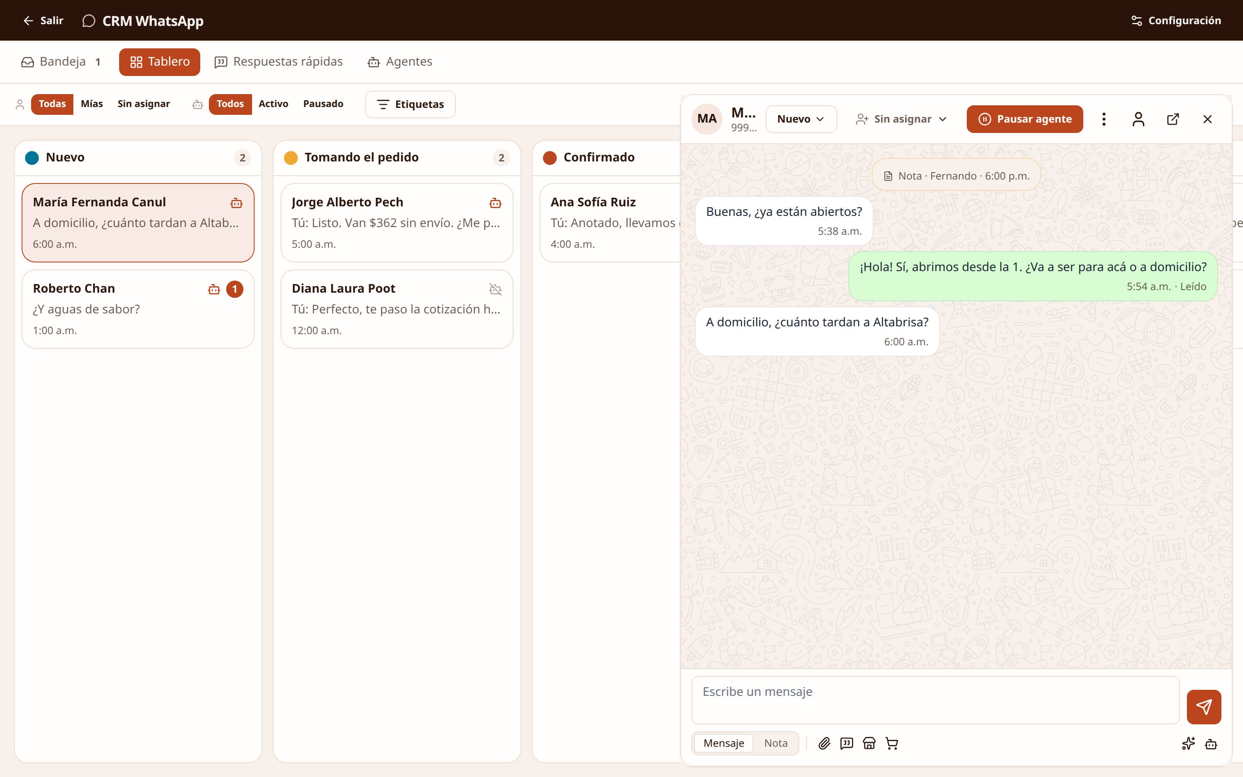
Task: Click the store catalog icon below message box
Action: (869, 743)
